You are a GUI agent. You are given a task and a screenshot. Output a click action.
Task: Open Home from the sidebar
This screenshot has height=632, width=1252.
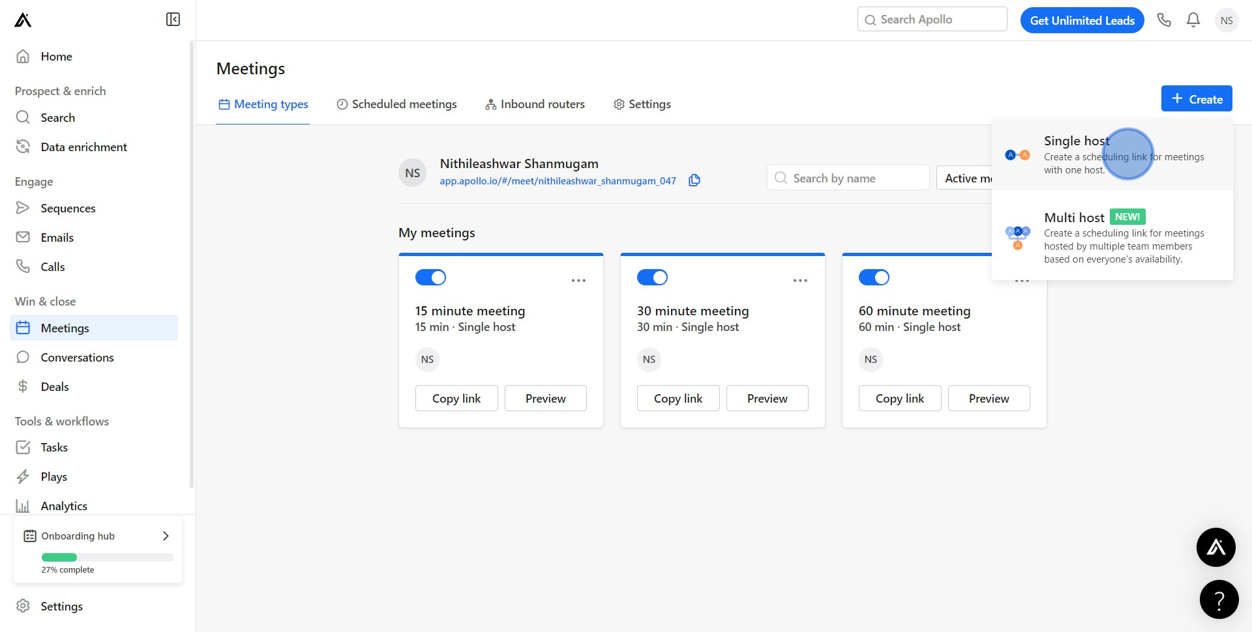click(x=94, y=57)
